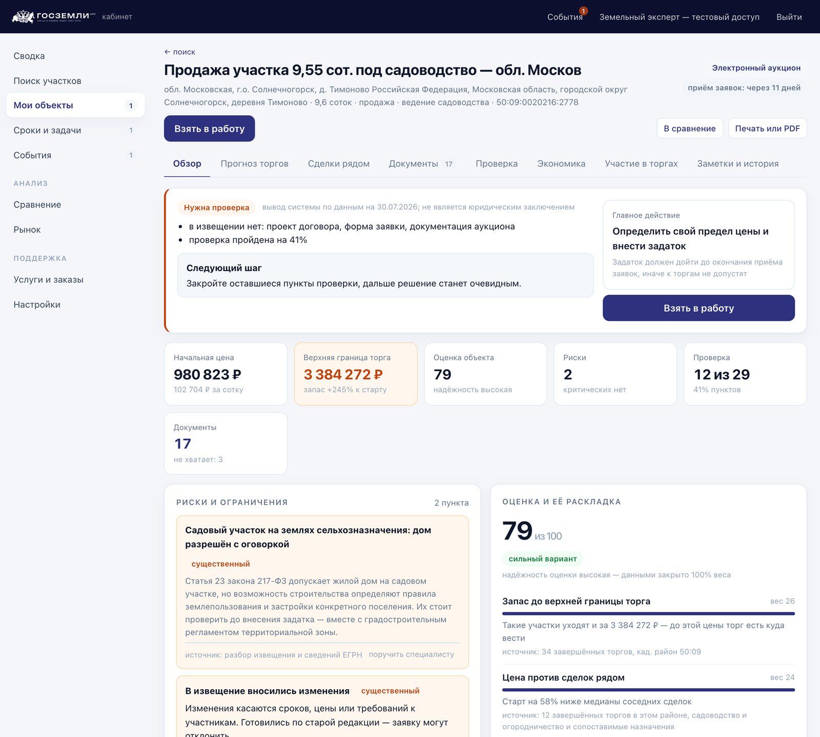Open the Оценка объекта card showing 79
The width and height of the screenshot is (820, 737).
(x=485, y=374)
